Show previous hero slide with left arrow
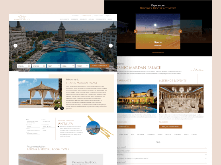Screen dimensions: 221x165 coord(16,46)
